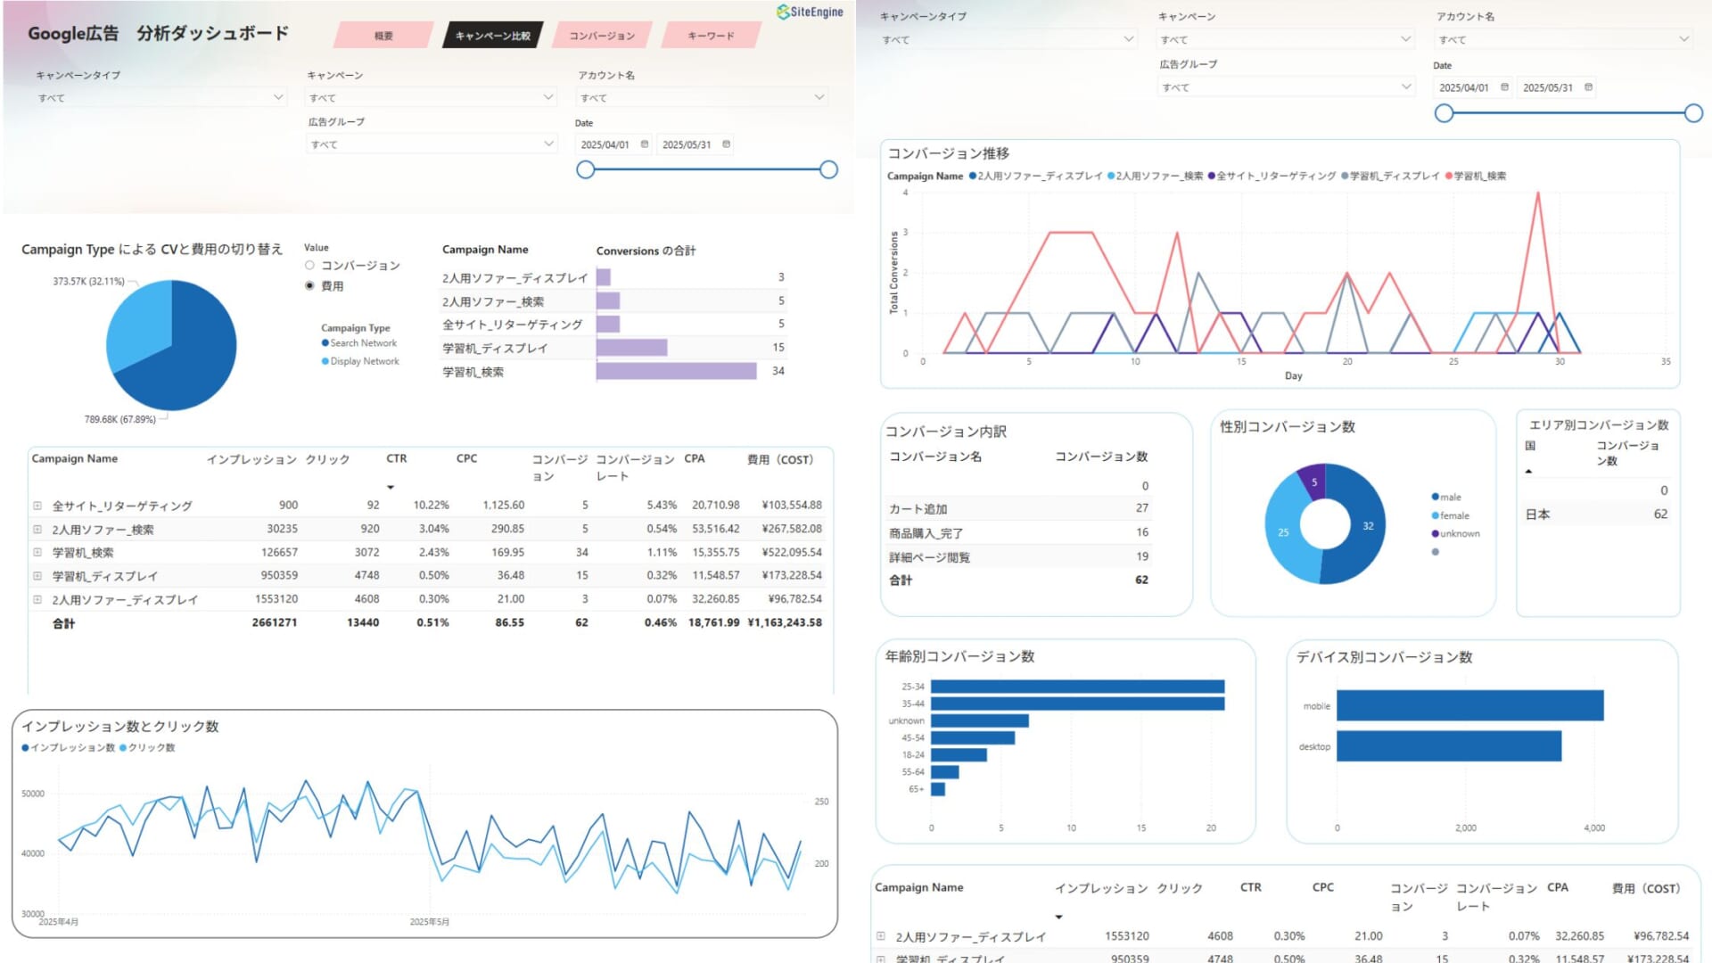Click 2人用ソファー_検索 legend in コンバージョン推移
This screenshot has height=963, width=1712.
pyautogui.click(x=1156, y=177)
